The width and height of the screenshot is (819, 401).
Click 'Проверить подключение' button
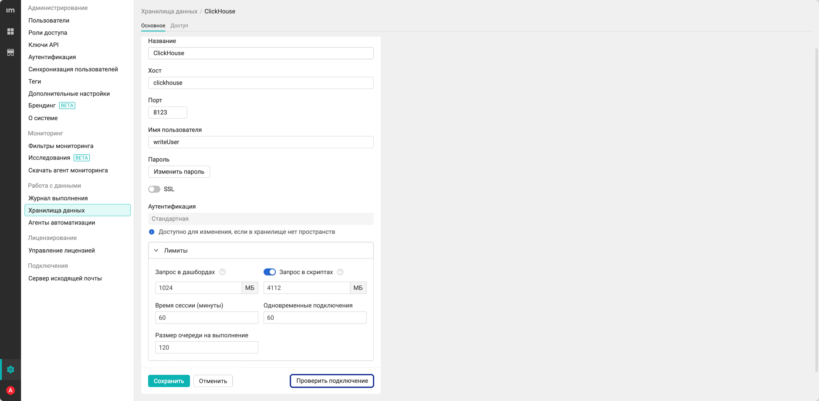click(332, 381)
